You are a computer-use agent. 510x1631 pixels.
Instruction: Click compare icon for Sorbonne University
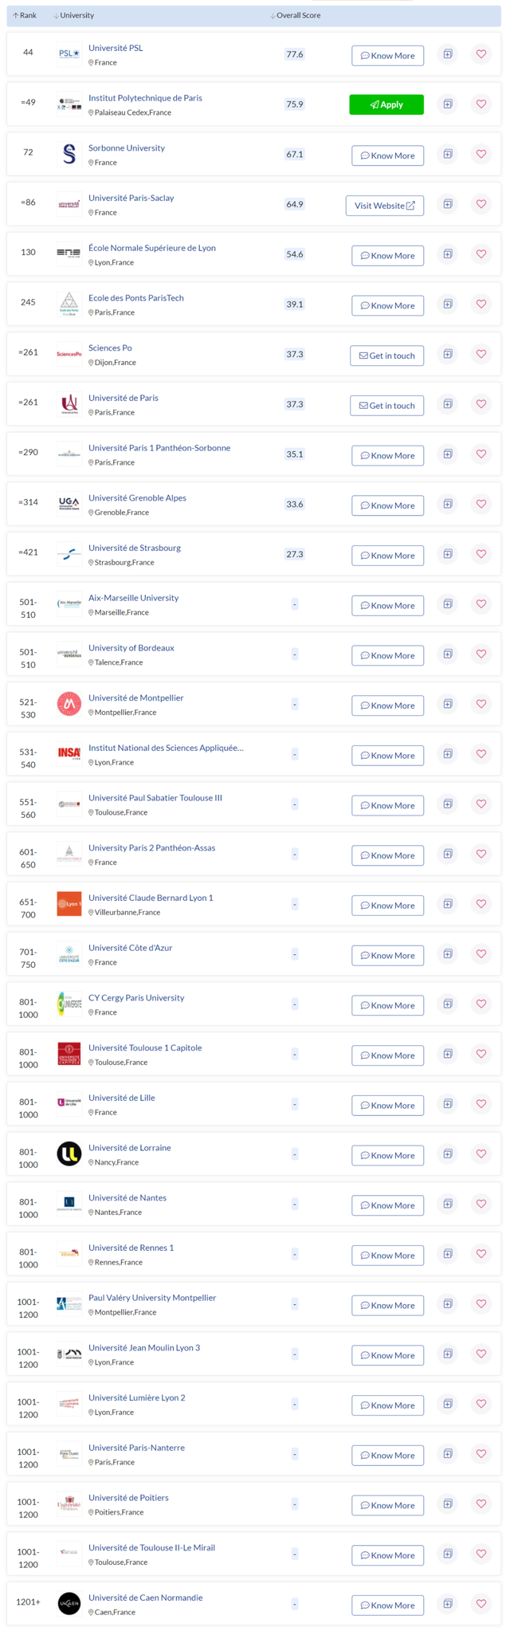[448, 154]
